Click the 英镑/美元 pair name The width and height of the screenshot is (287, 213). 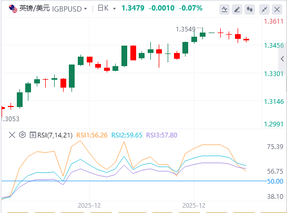(34, 8)
